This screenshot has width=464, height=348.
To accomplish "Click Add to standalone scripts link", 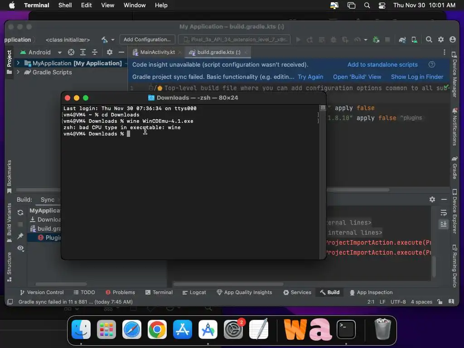I will pos(382,64).
